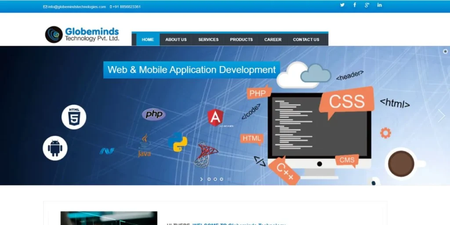This screenshot has height=225, width=450.
Task: Click the Web & Mobile Application Development heading
Action: click(192, 70)
